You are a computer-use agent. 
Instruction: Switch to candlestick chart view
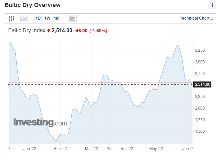[x=12, y=18]
